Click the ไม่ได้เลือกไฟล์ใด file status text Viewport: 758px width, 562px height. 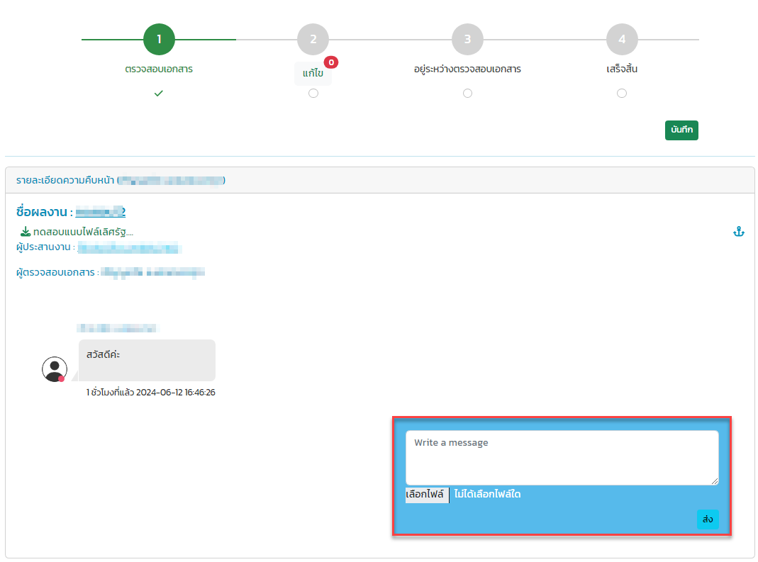click(487, 495)
